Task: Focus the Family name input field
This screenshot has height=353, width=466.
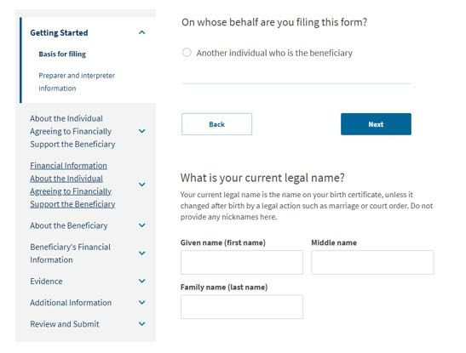Action: click(242, 307)
